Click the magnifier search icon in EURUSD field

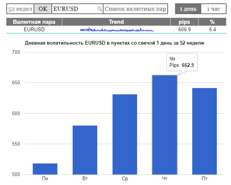coord(100,9)
